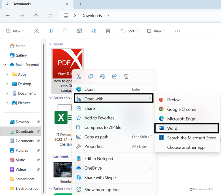The image size is (221, 195).
Task: Select Share with Skype
Action: (x=114, y=178)
